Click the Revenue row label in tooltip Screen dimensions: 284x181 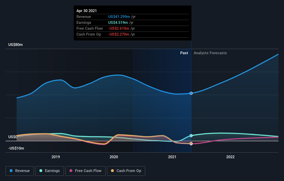84,17
